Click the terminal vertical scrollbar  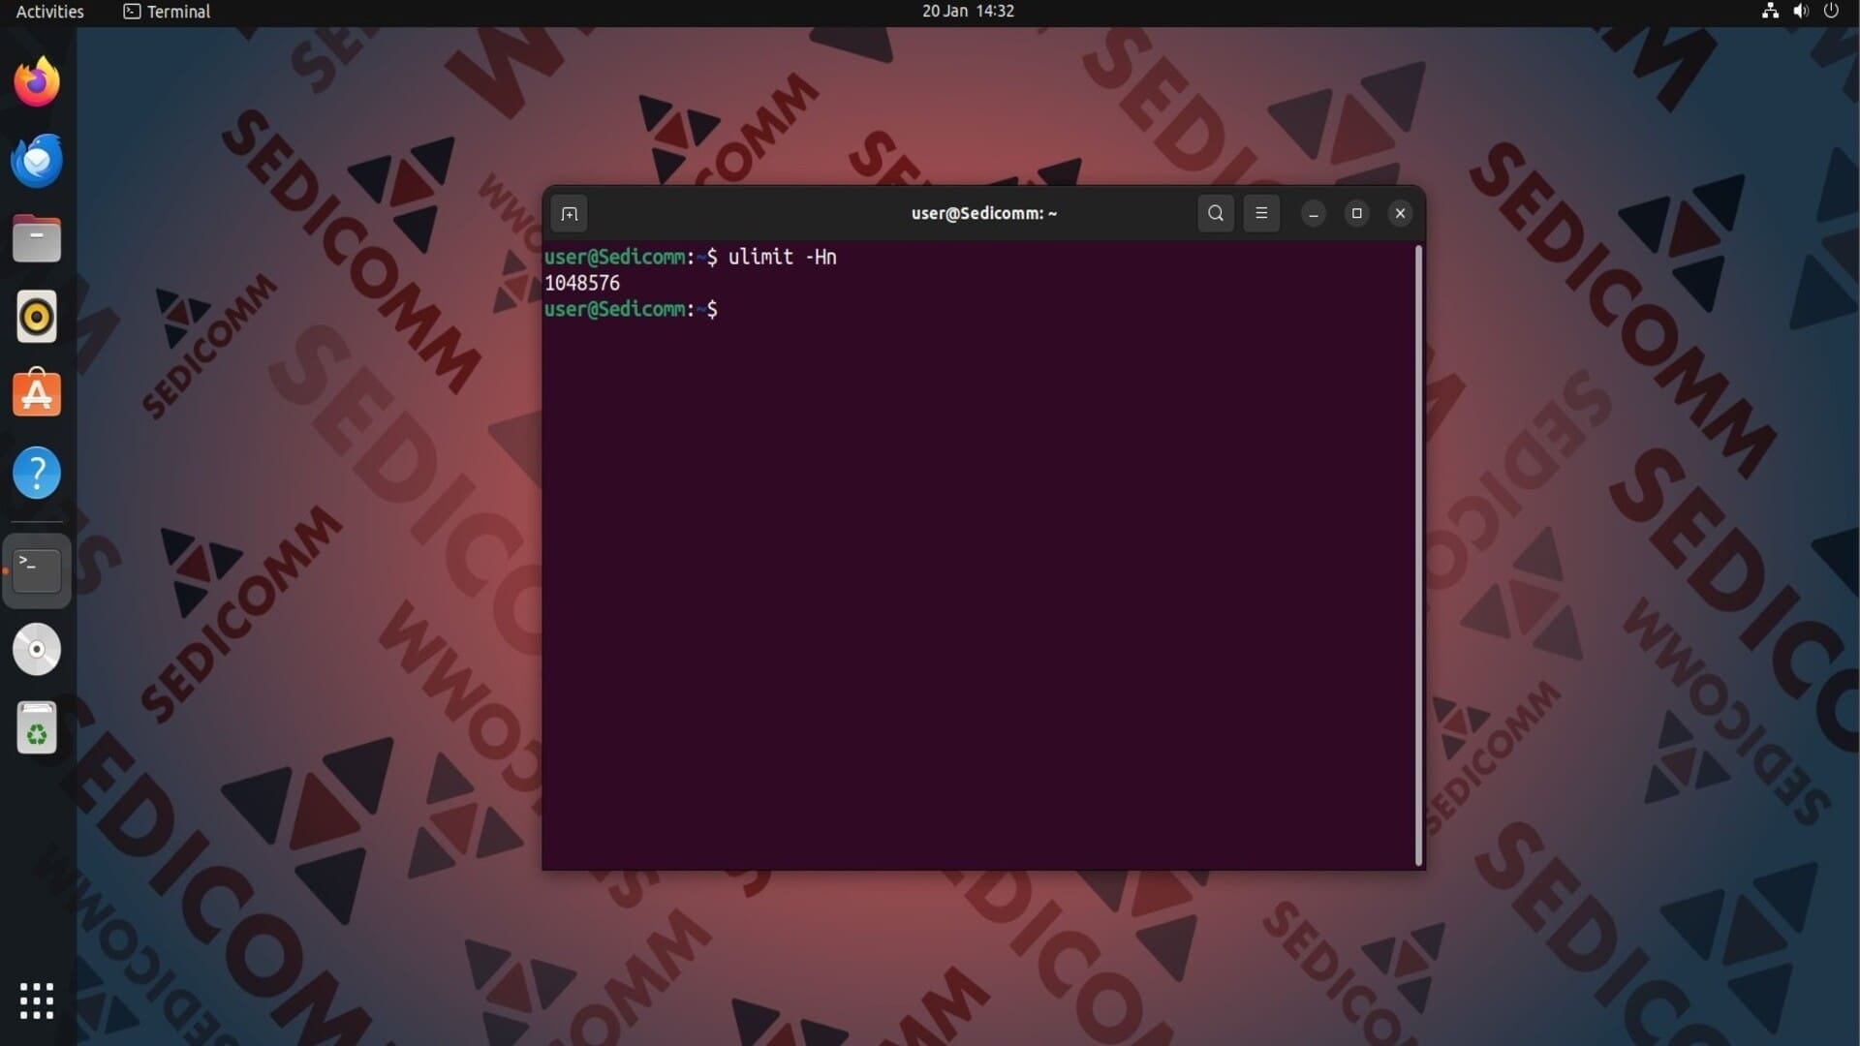1418,555
